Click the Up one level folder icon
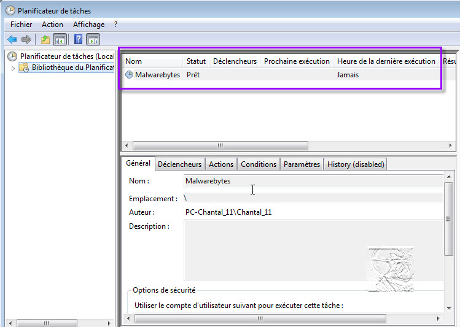 tap(45, 40)
